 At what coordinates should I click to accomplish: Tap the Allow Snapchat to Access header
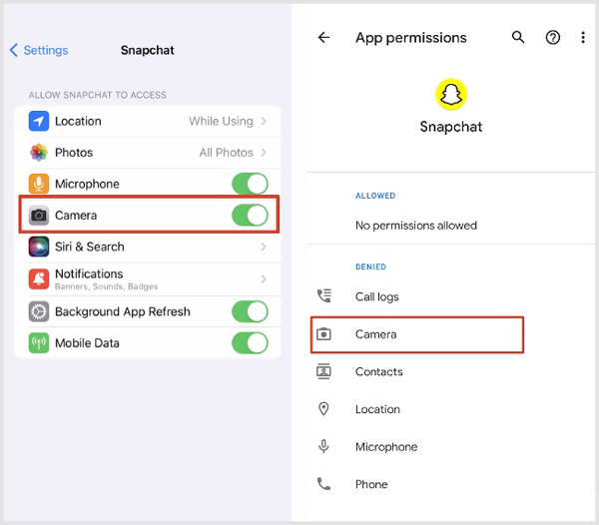click(98, 95)
